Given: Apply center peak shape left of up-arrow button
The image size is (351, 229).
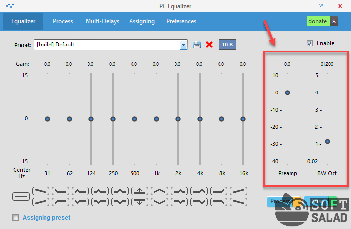Looking at the screenshot, I should tap(120, 191).
